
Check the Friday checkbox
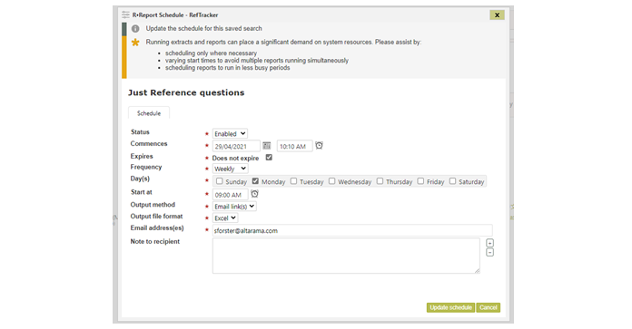click(420, 181)
